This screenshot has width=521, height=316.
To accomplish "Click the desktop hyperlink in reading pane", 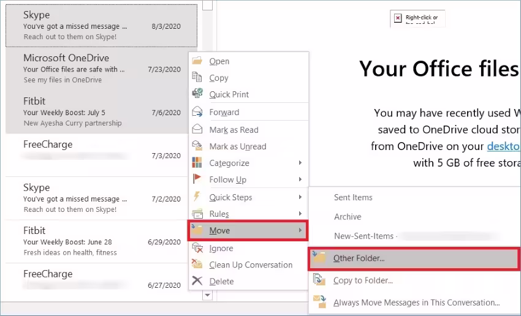I will tap(504, 146).
